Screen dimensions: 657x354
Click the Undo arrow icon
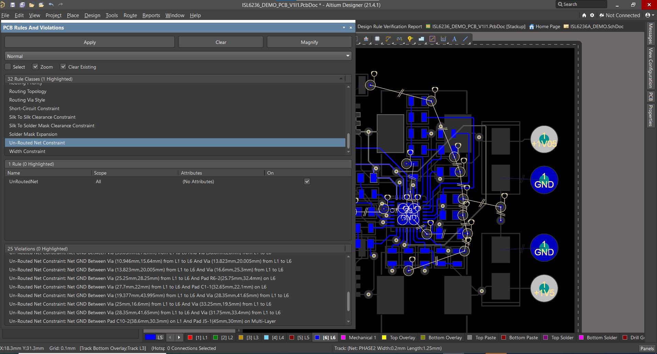51,5
